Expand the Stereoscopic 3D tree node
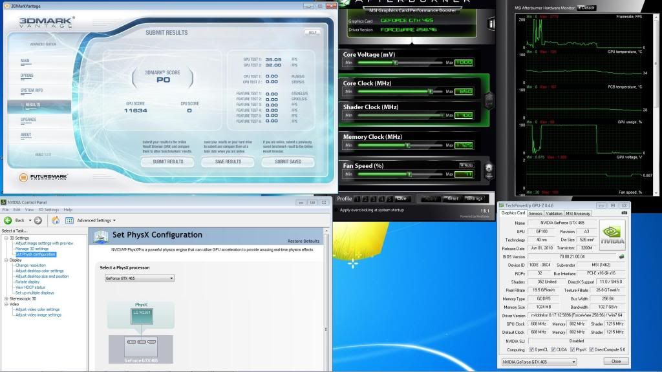Image resolution: width=662 pixels, height=372 pixels. click(x=6, y=298)
